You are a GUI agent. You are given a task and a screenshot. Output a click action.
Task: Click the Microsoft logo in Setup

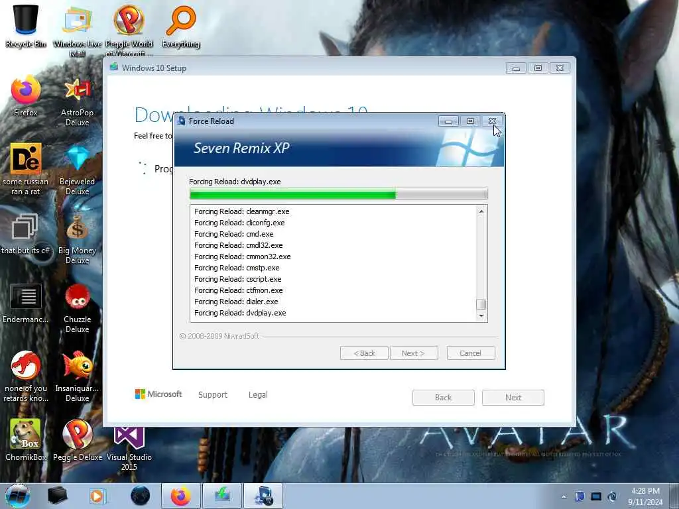pyautogui.click(x=158, y=394)
